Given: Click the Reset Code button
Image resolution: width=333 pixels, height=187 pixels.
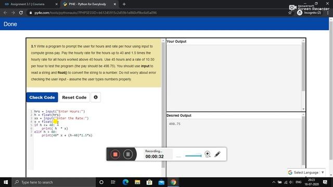Looking at the screenshot, I should click(x=74, y=97).
